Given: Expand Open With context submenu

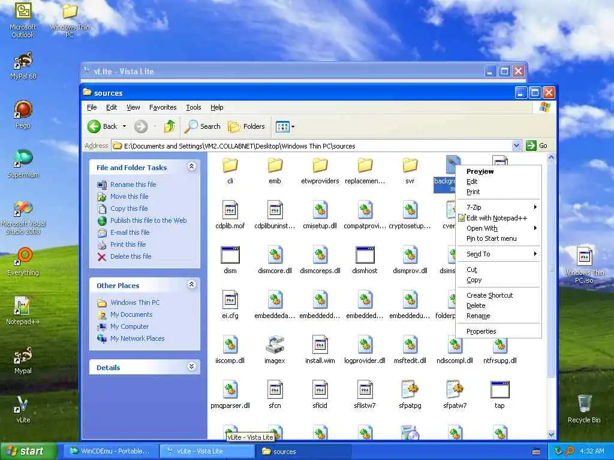Looking at the screenshot, I should pyautogui.click(x=498, y=228).
